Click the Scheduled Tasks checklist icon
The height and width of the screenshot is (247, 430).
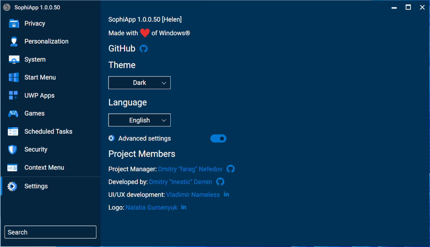[x=13, y=132]
